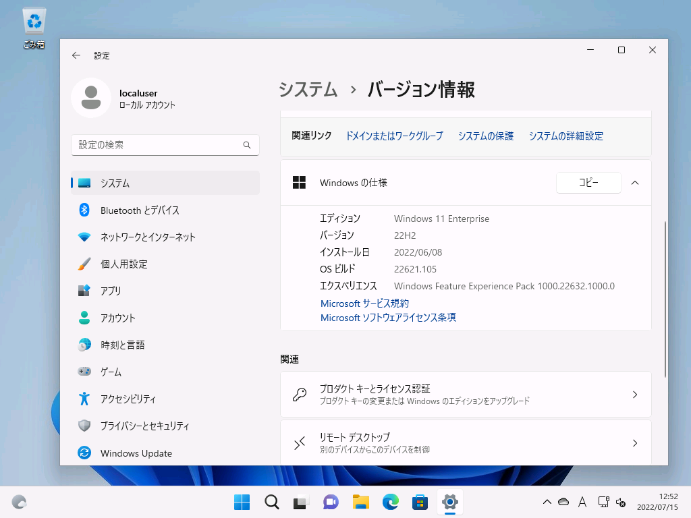Screen dimensions: 691x518
Task: Collapse the Windows の仕様 section
Action: click(635, 183)
